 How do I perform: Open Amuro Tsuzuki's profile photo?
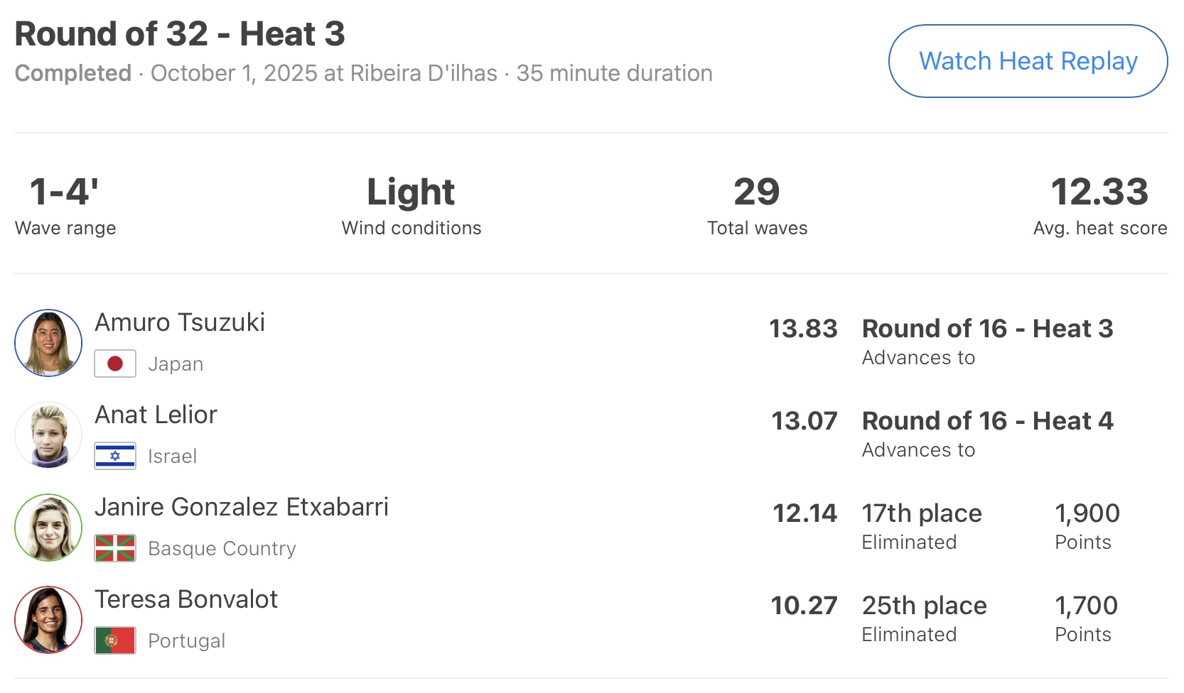click(48, 343)
